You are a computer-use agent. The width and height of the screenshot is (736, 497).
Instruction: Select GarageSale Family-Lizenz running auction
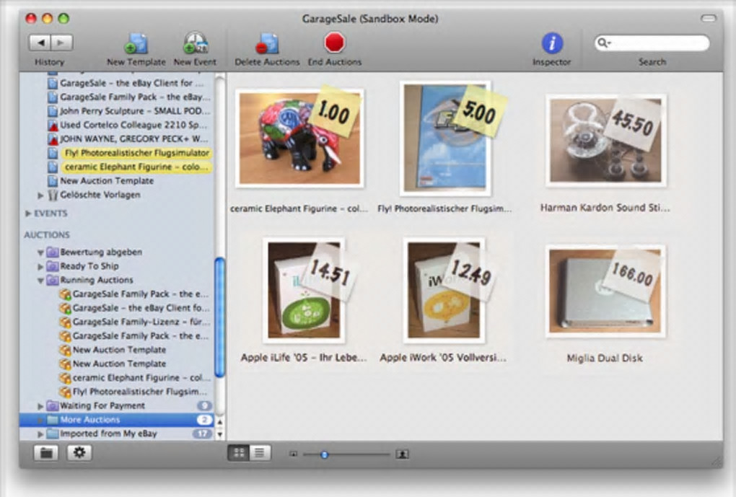click(x=116, y=322)
